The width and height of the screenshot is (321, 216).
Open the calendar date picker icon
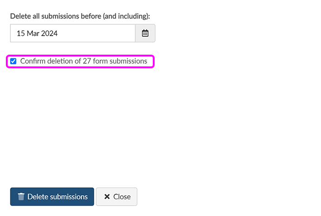coord(145,33)
